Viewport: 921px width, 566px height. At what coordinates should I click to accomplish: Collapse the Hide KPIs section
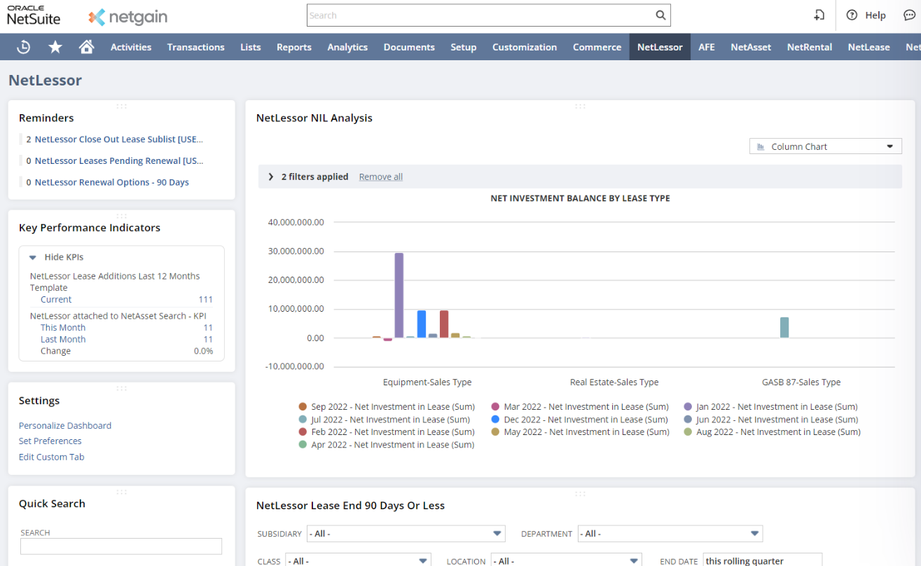click(33, 257)
